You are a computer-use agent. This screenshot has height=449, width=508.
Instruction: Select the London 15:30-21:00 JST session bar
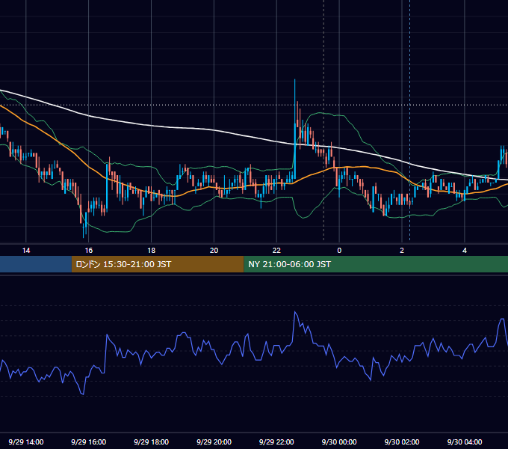tap(158, 264)
